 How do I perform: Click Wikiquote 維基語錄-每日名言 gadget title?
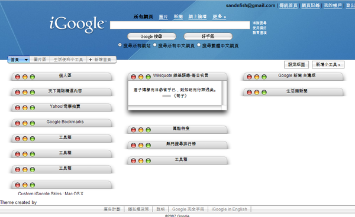point(180,75)
